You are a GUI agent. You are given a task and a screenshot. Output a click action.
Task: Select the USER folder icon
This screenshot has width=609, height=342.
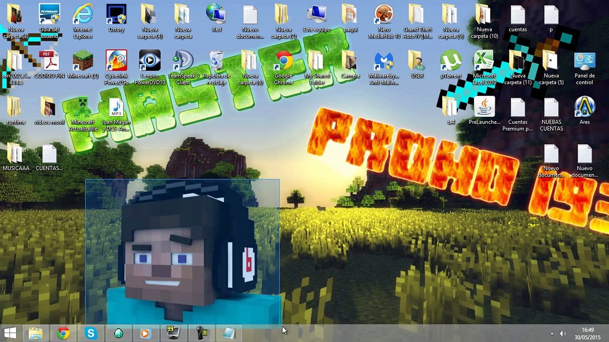pyautogui.click(x=417, y=65)
